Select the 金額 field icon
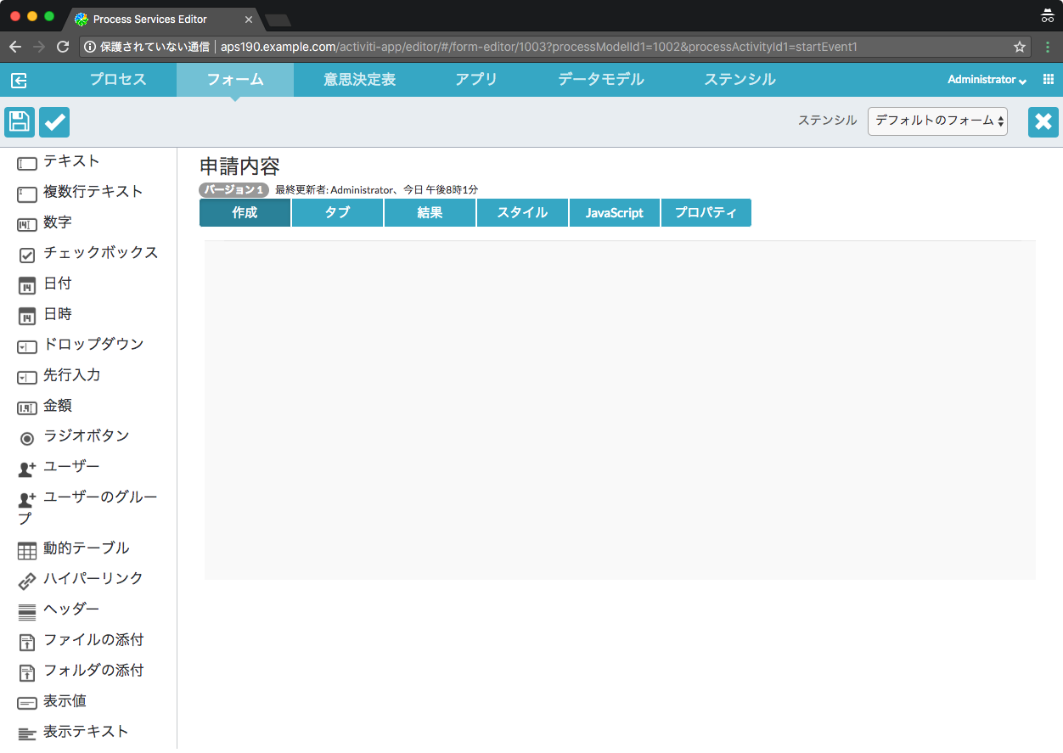 (27, 408)
